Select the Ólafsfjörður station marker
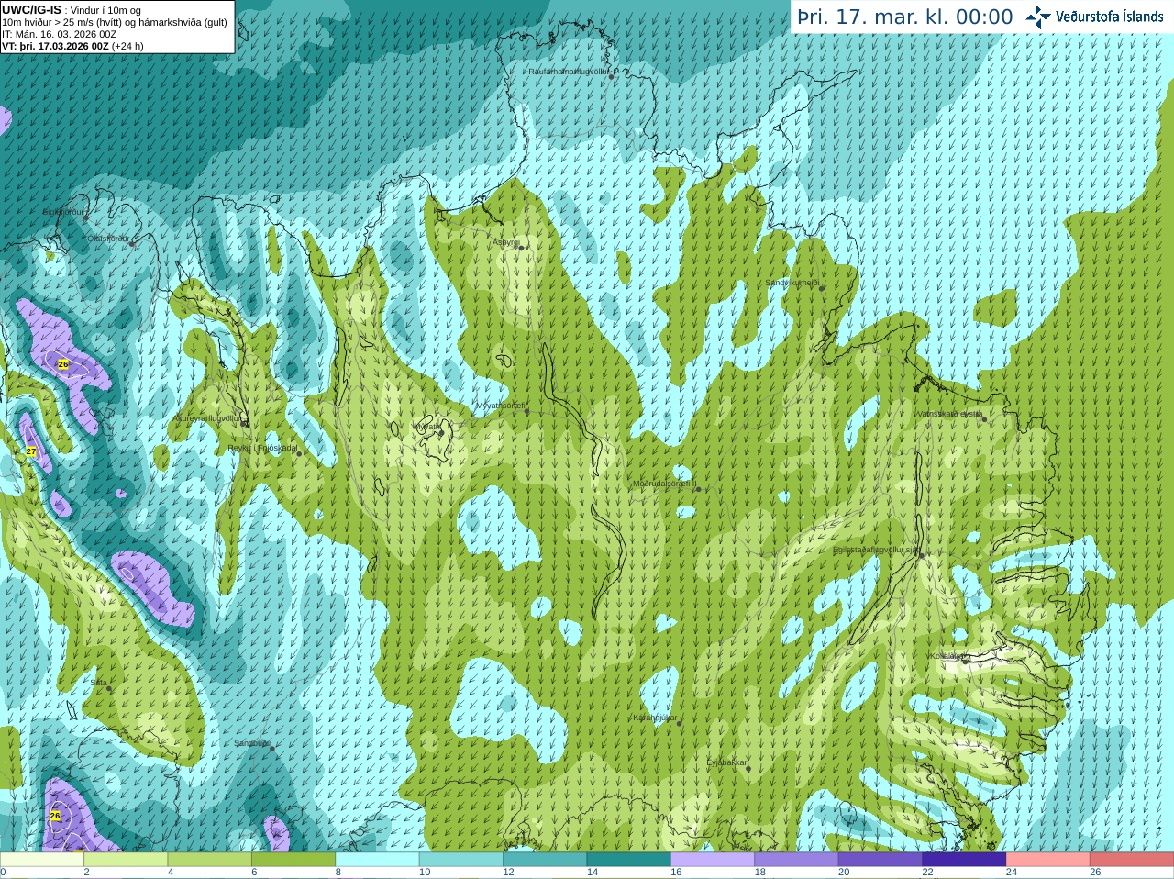 pyautogui.click(x=132, y=244)
